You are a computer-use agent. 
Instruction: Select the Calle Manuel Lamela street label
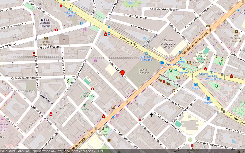[x=129, y=141]
